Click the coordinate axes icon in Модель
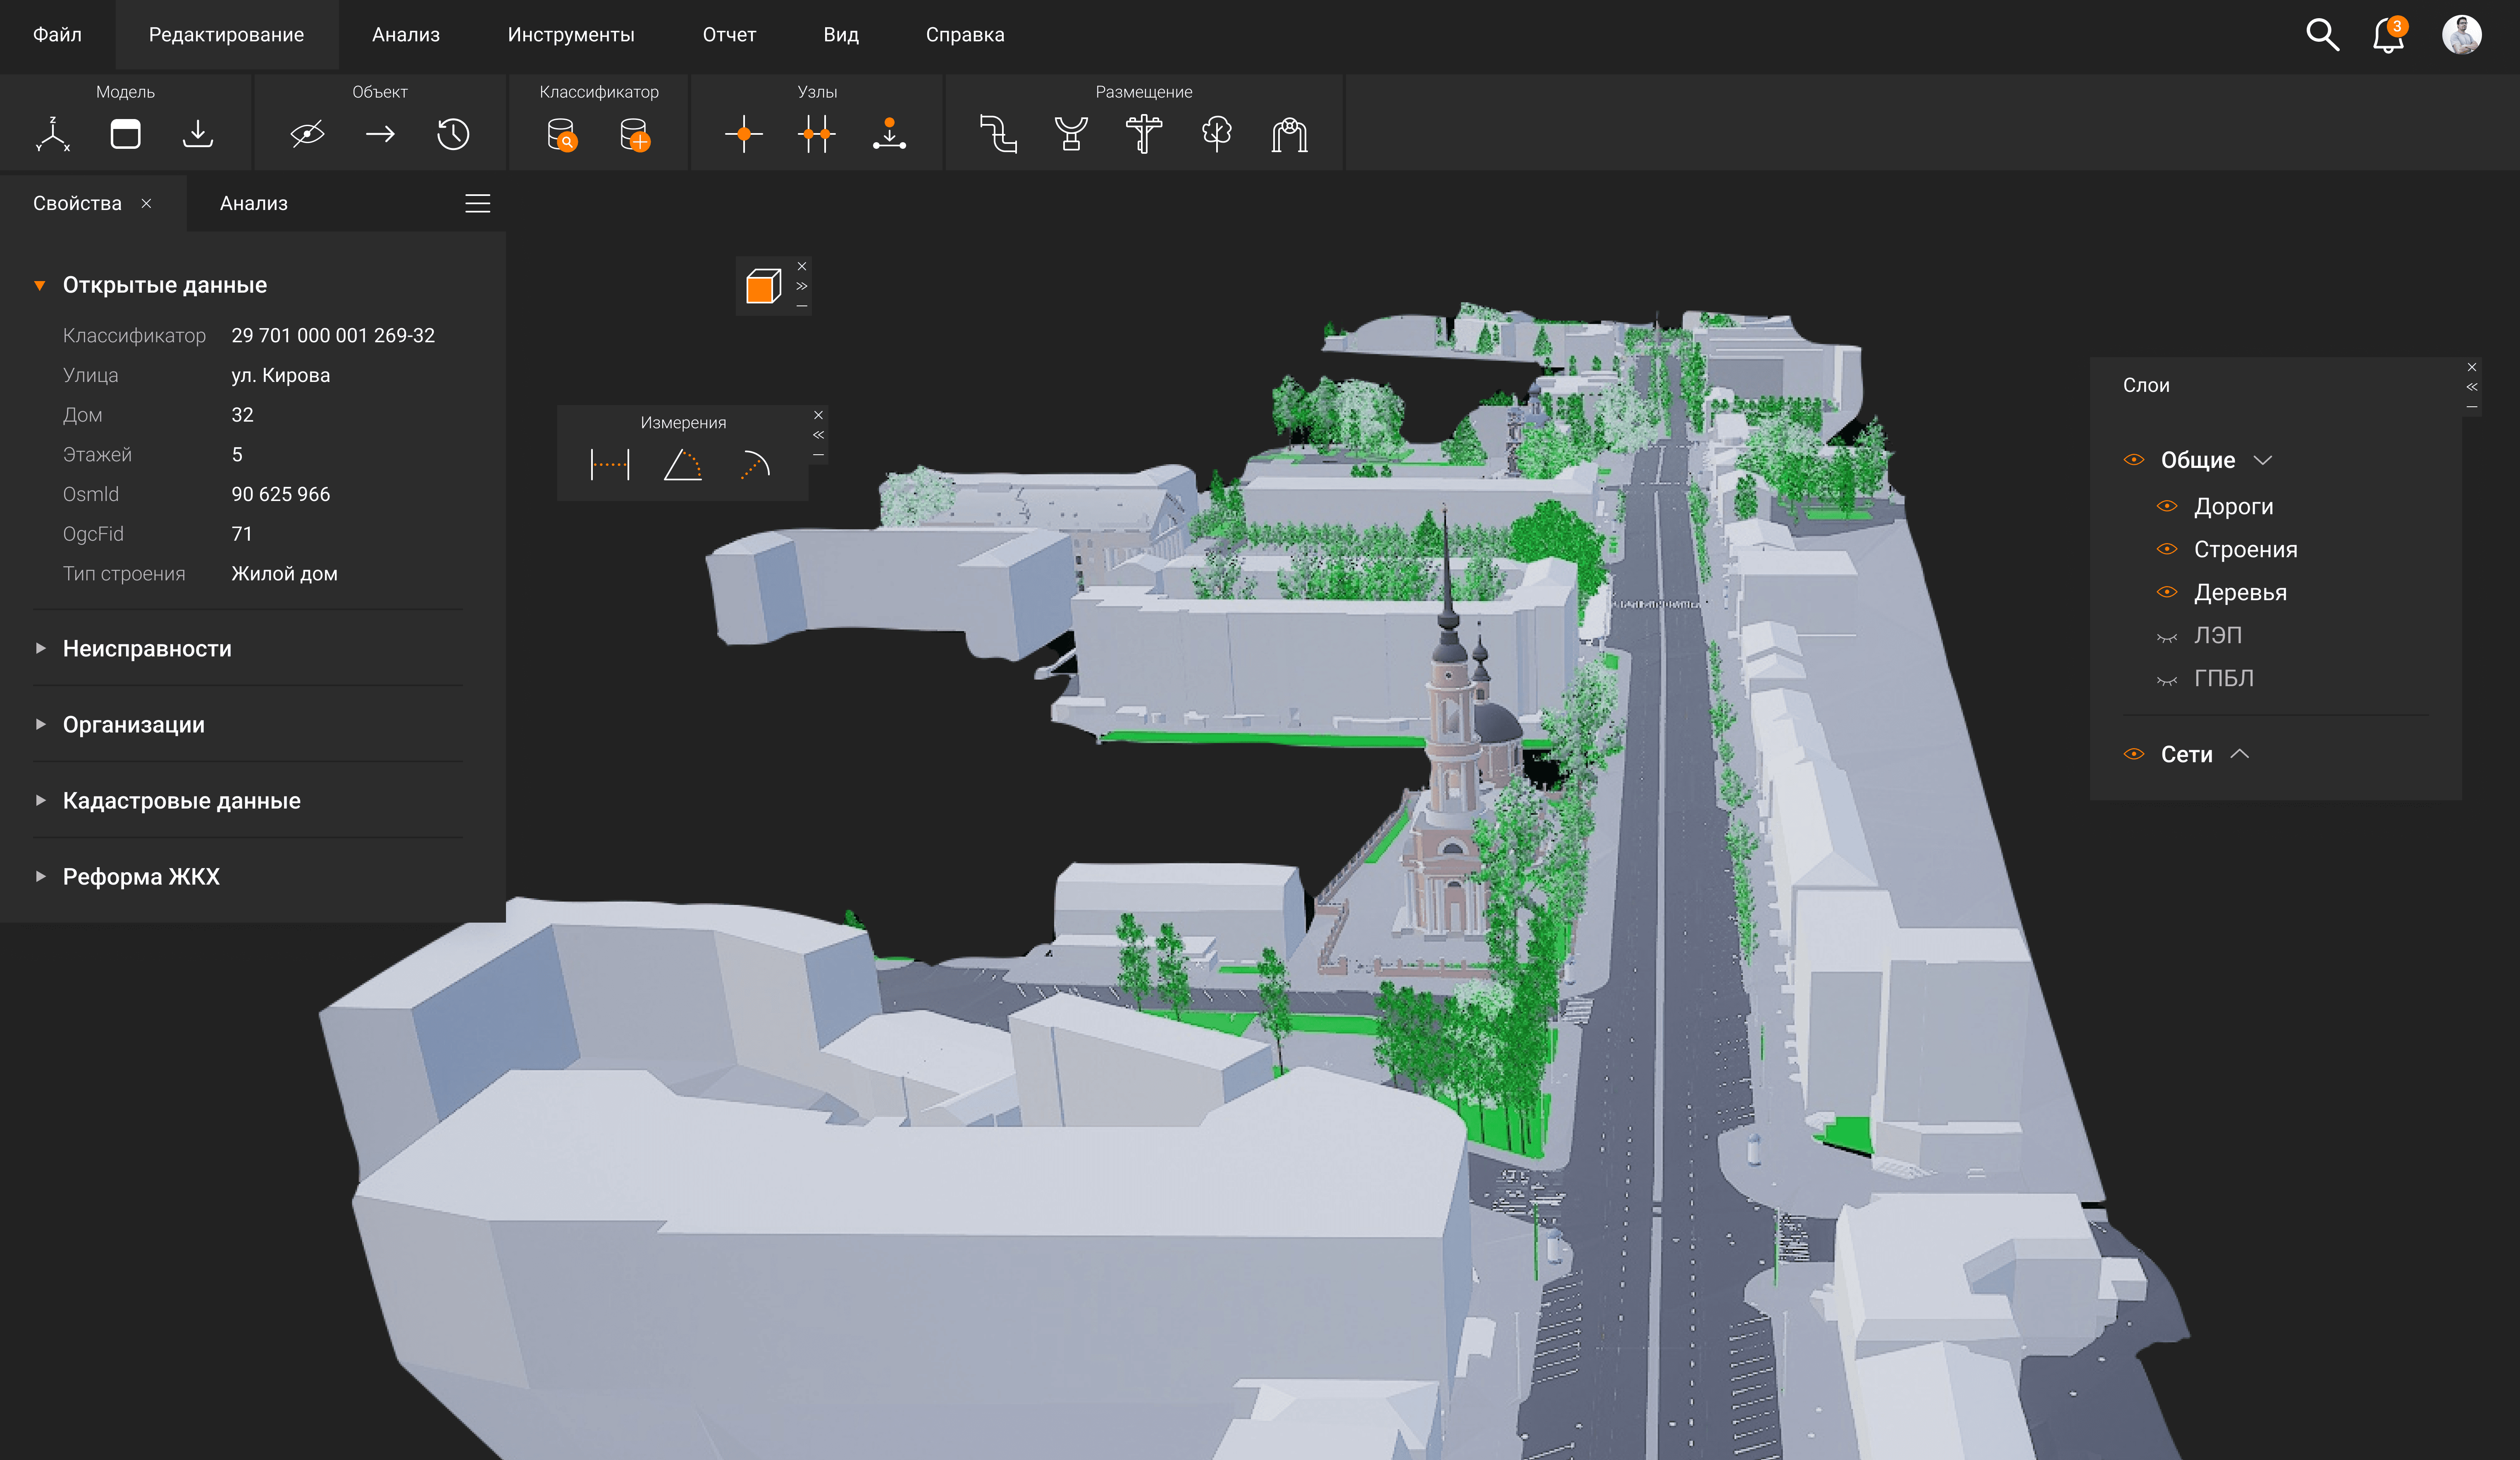 point(53,134)
